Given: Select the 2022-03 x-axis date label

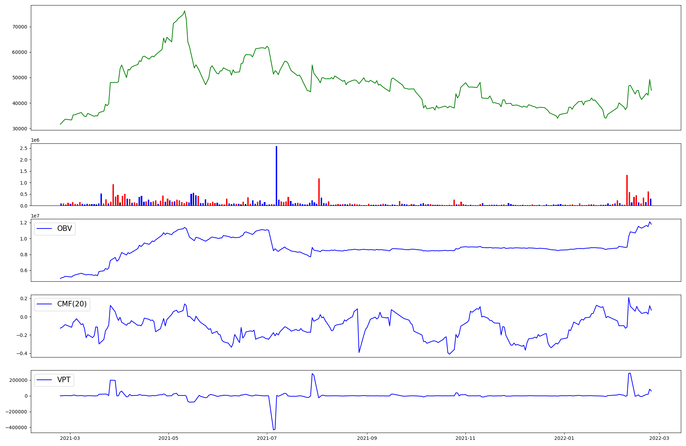Looking at the screenshot, I should pos(659,438).
